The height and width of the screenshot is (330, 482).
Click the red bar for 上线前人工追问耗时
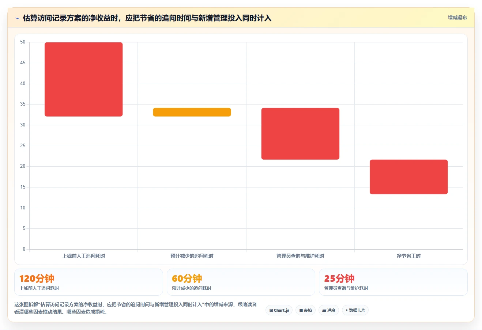[84, 79]
